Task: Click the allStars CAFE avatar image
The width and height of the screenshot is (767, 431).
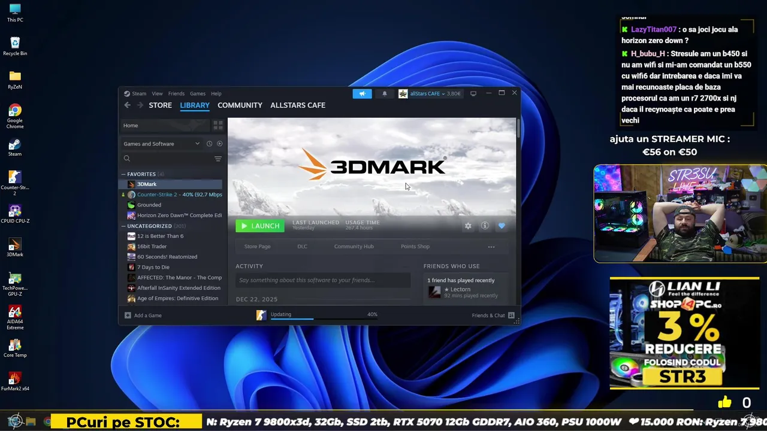Action: [x=403, y=93]
